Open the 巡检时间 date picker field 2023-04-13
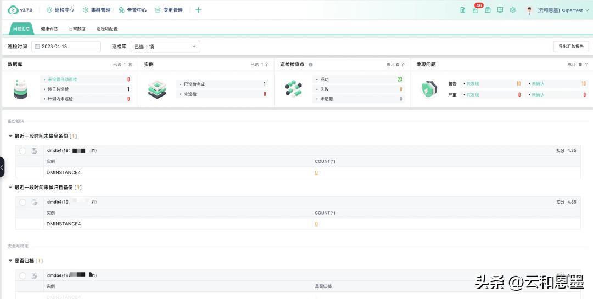Screen dimensions: 593x299 66,47
